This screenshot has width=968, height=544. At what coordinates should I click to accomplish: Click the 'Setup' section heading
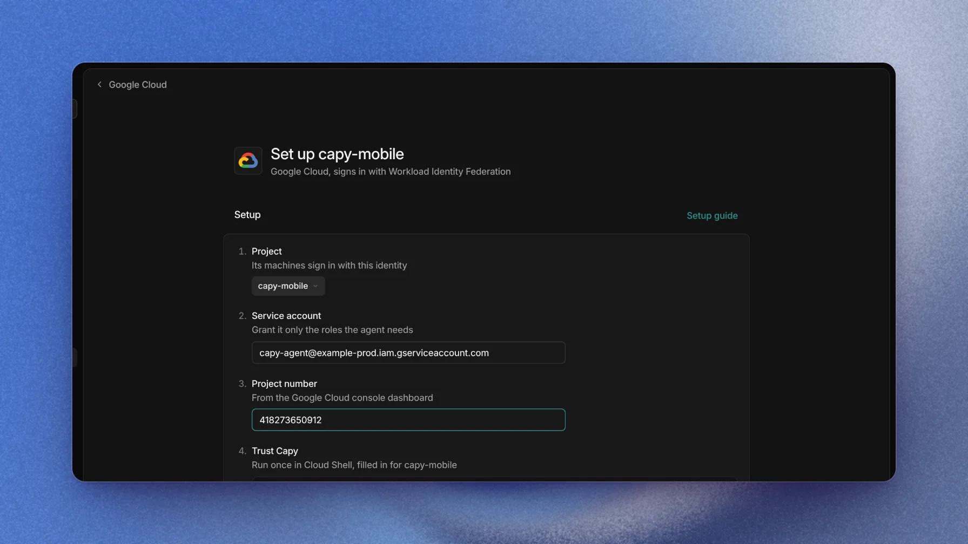tap(247, 215)
